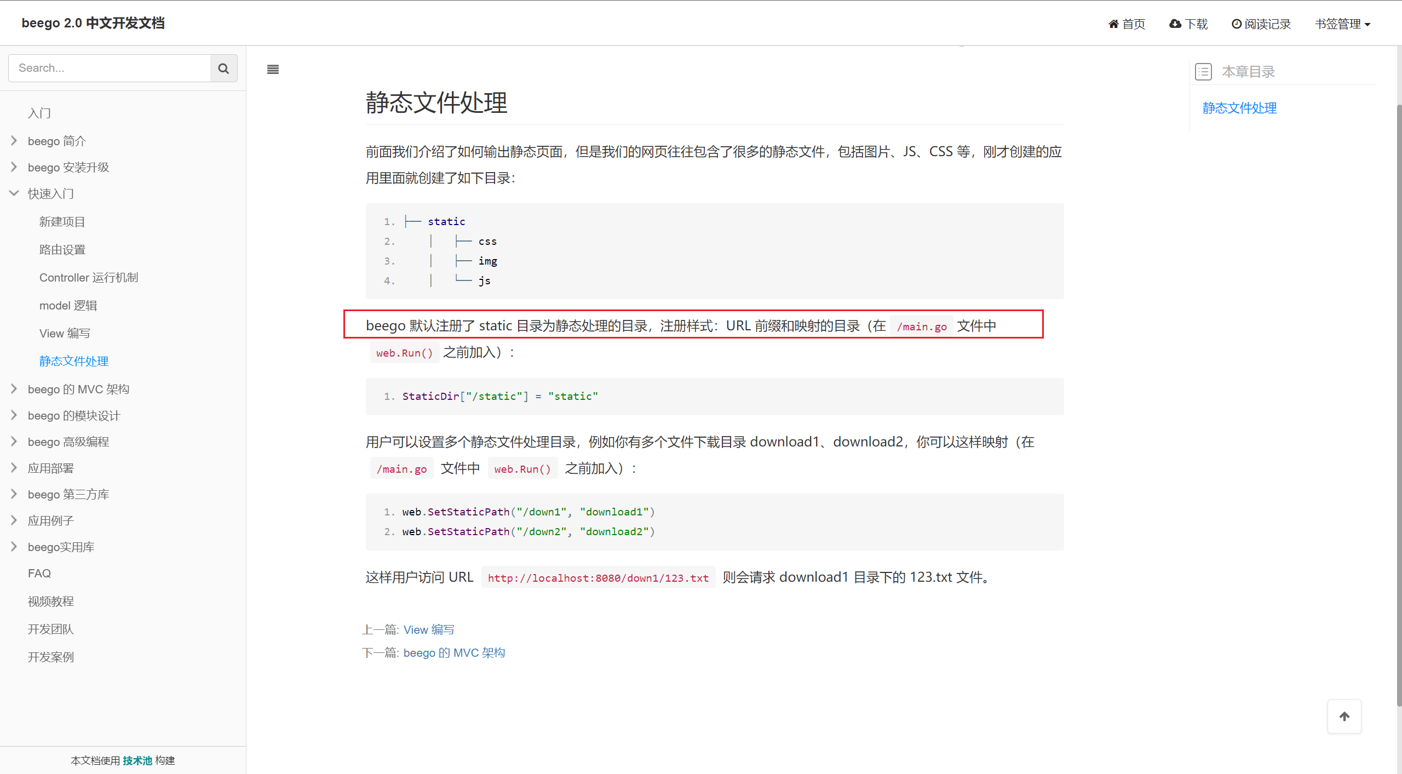Open 书签管理 dropdown menu
This screenshot has height=774, width=1402.
1342,24
